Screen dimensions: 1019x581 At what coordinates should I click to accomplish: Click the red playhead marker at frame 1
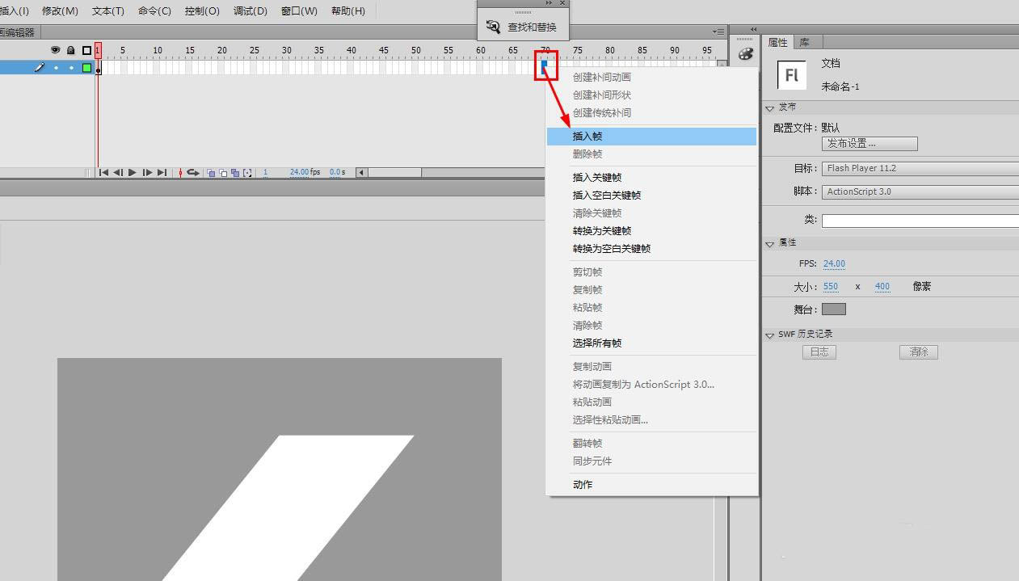pos(98,50)
